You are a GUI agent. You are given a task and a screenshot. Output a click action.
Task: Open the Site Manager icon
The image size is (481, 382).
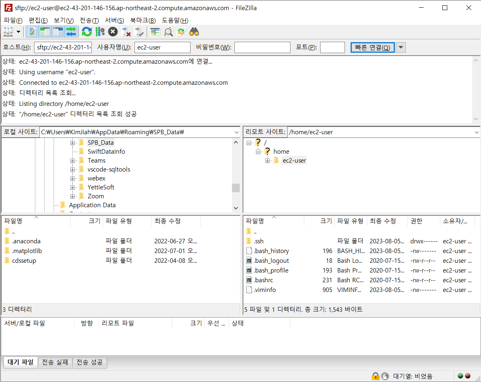(8, 32)
